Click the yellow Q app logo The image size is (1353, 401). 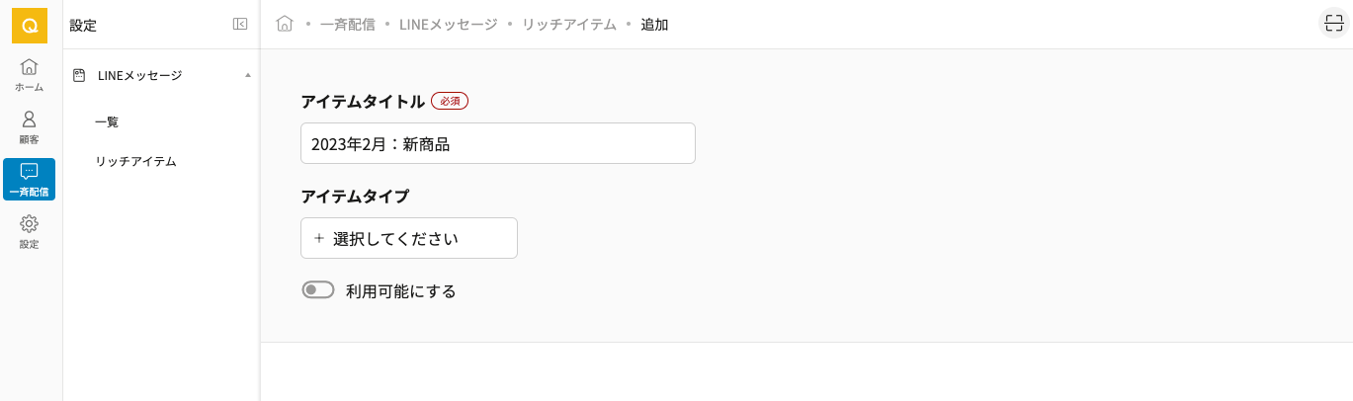coord(30,26)
